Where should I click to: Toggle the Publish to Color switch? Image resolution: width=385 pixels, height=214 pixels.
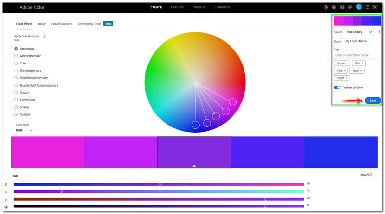337,88
